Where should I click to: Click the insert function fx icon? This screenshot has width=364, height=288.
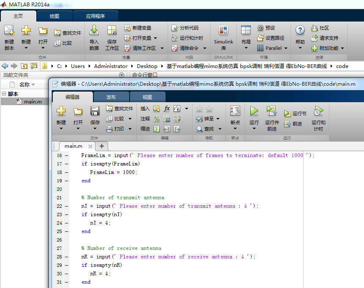(167, 109)
